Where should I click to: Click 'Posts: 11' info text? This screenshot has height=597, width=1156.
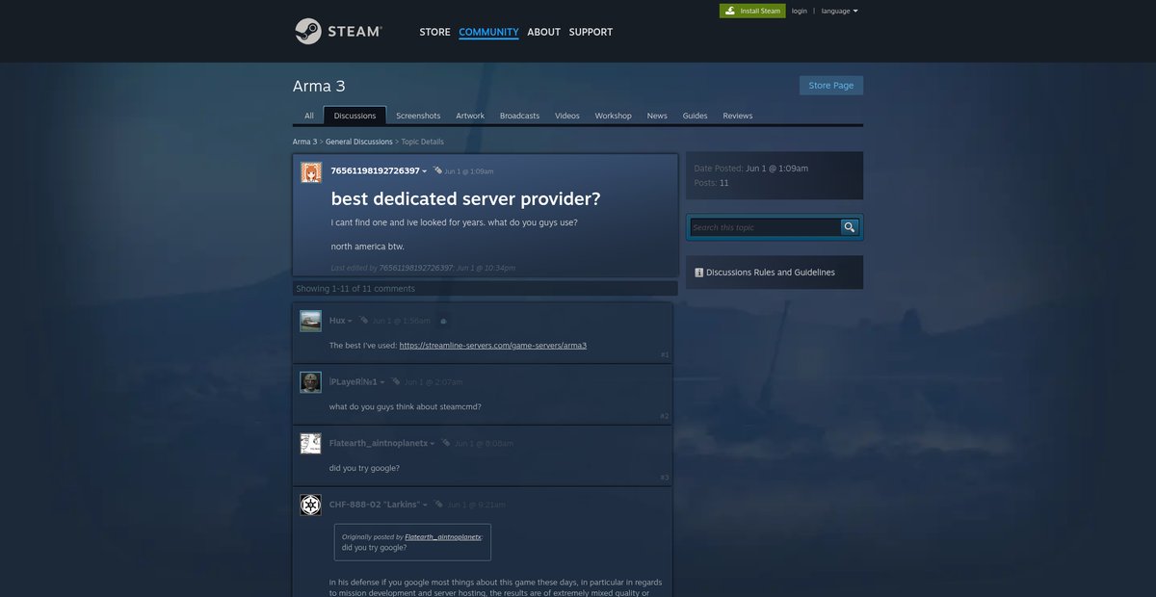tap(712, 183)
